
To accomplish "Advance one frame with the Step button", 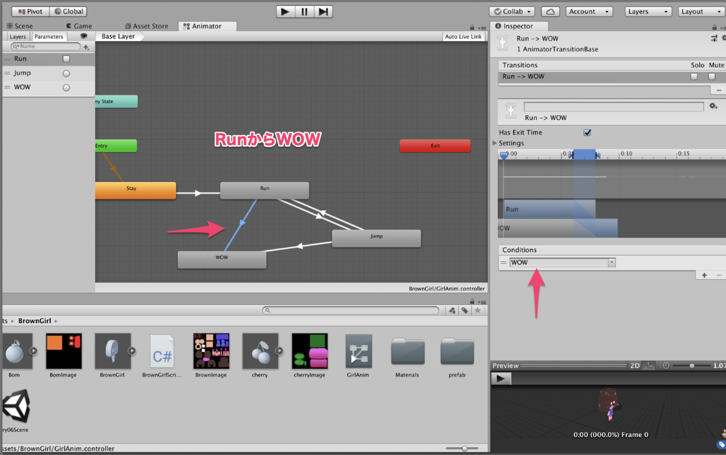I will pyautogui.click(x=323, y=11).
